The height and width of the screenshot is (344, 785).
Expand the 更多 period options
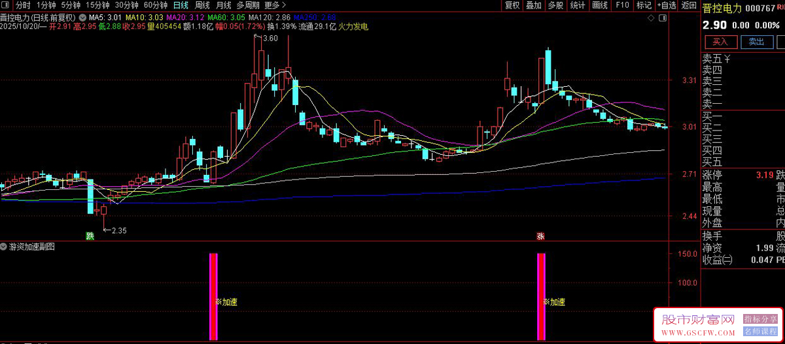click(275, 5)
